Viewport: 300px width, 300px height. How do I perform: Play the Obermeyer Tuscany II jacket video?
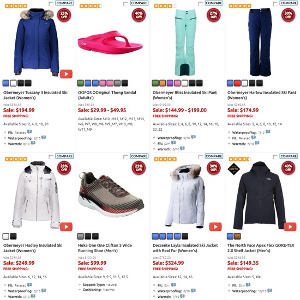(x=66, y=74)
